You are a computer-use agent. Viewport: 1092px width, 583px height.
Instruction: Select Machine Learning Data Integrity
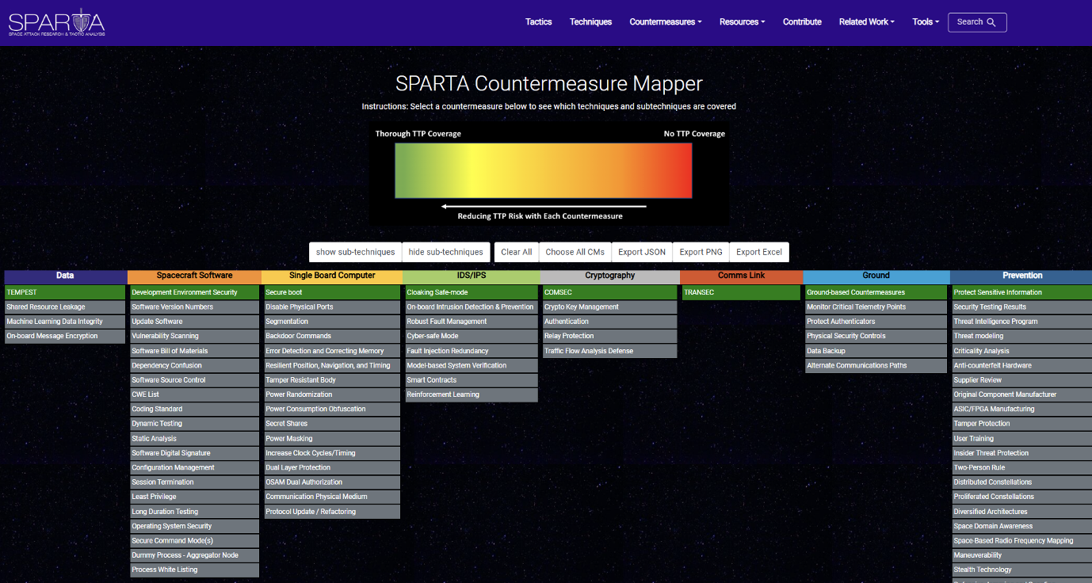[x=65, y=322]
